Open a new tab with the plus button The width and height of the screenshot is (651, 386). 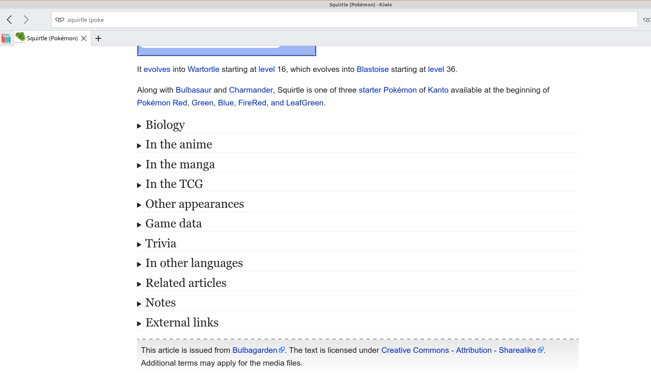pyautogui.click(x=98, y=38)
